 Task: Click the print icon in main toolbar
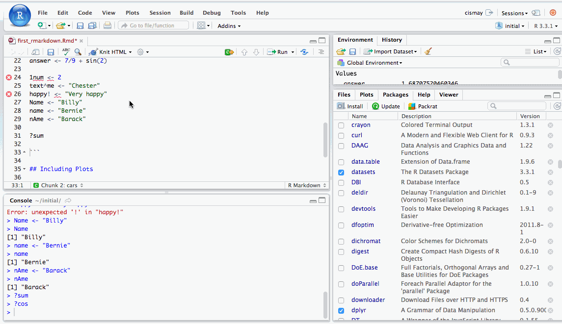(107, 25)
